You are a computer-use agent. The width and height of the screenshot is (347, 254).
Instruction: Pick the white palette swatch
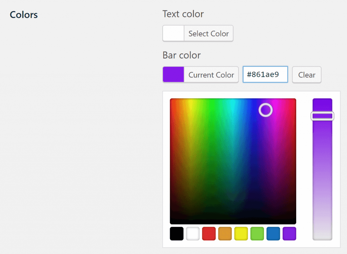[193, 234]
